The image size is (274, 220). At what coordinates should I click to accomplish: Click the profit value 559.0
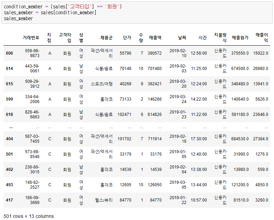[x=263, y=170]
